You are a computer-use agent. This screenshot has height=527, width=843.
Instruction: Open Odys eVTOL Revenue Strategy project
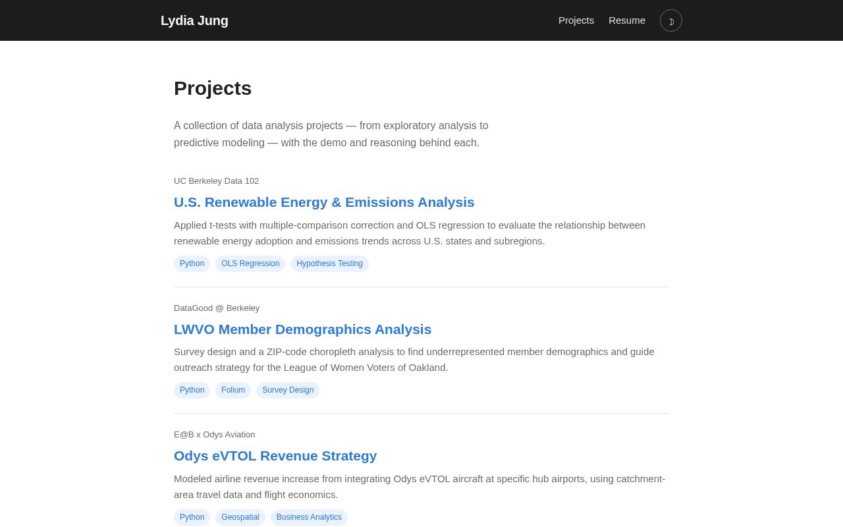pyautogui.click(x=275, y=456)
